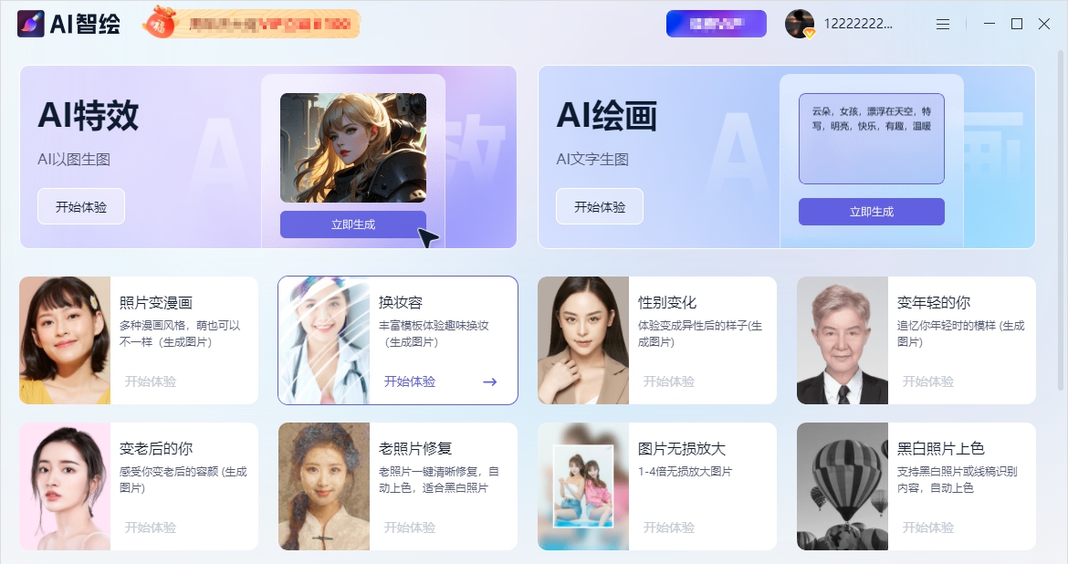Click the user avatar icon
The height and width of the screenshot is (564, 1068).
(800, 24)
